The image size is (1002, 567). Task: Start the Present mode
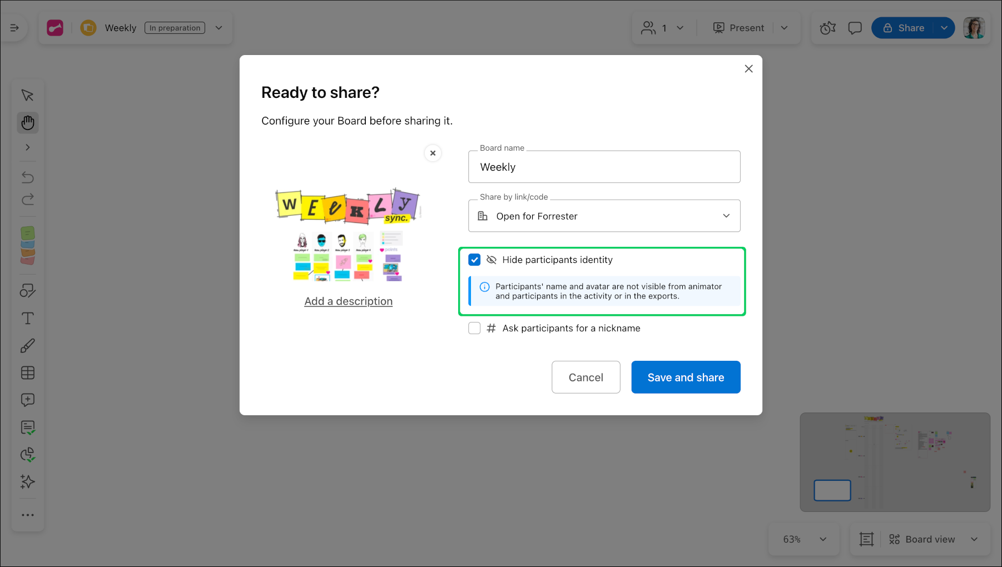[x=738, y=28]
